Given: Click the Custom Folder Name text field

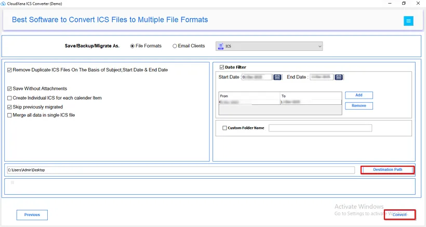Looking at the screenshot, I should (x=321, y=128).
